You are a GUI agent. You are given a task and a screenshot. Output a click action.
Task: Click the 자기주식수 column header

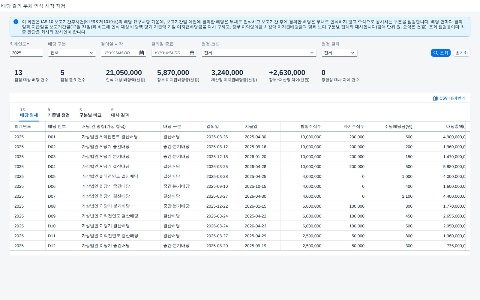point(345,127)
